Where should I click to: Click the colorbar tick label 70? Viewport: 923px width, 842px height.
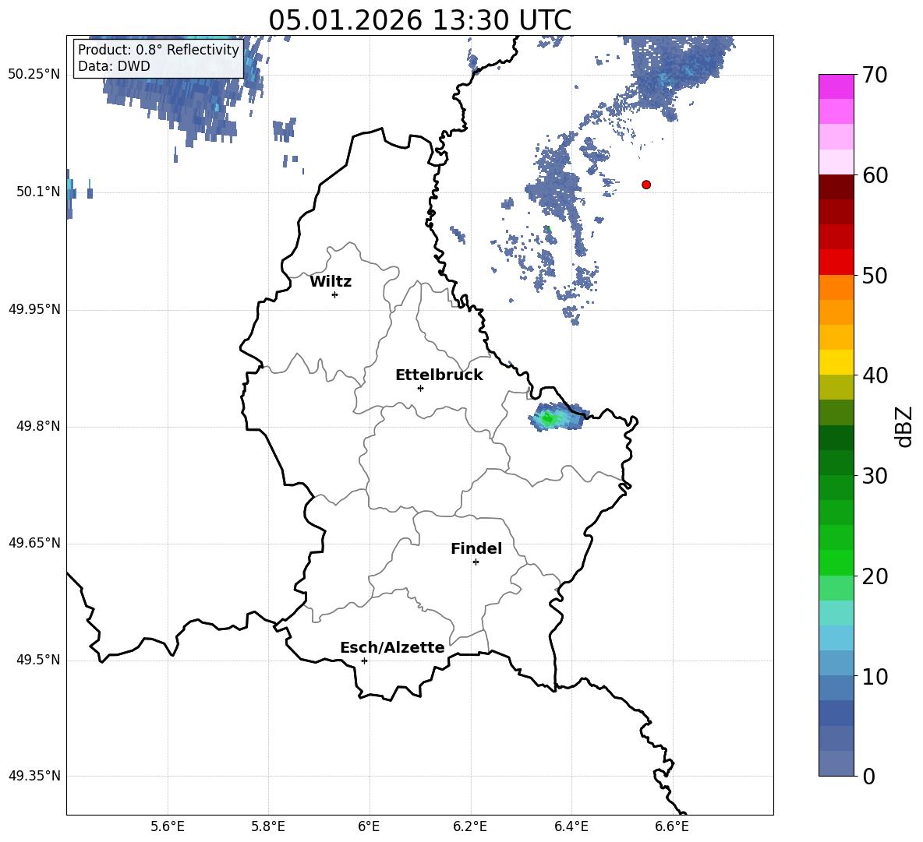875,76
